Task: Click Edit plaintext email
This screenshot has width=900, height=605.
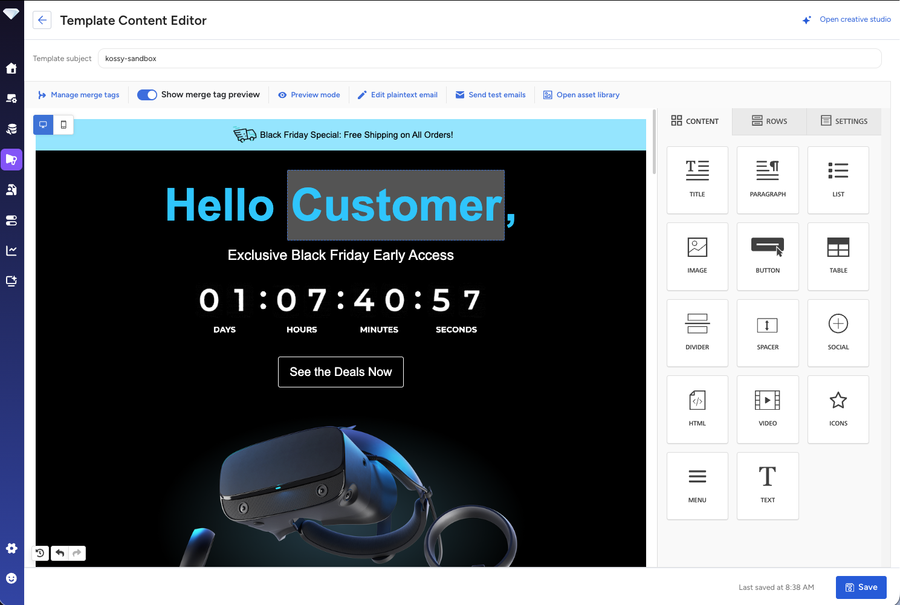Action: [x=398, y=95]
